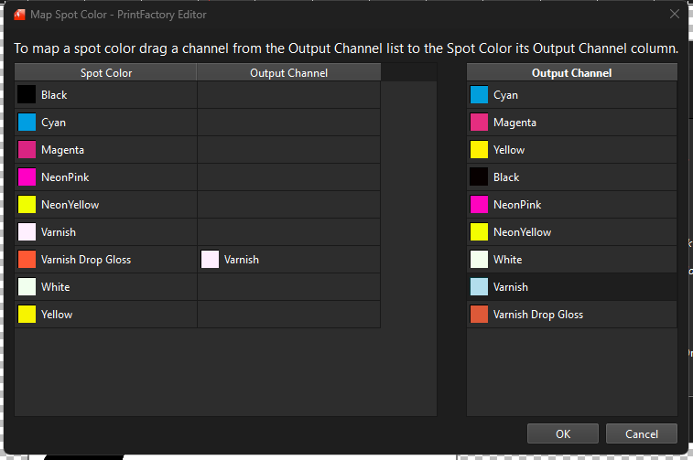The image size is (693, 460).
Task: Click the NeonYellow spot color swatch
Action: point(27,205)
